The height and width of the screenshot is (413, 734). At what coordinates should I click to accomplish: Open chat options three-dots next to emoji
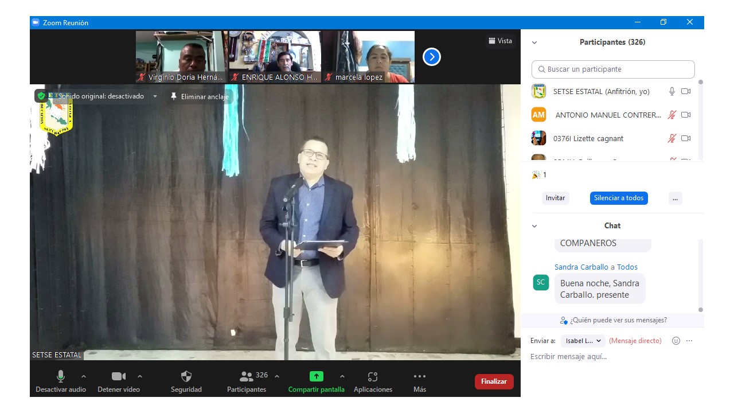point(689,341)
